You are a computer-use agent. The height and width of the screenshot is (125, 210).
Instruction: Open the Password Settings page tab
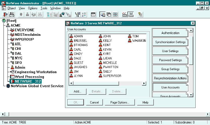click(170, 60)
